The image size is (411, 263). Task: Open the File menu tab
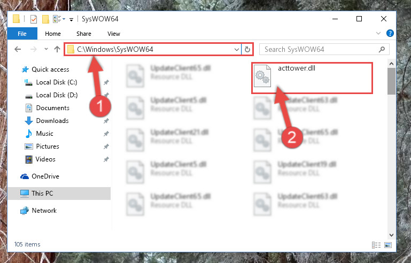tap(22, 34)
